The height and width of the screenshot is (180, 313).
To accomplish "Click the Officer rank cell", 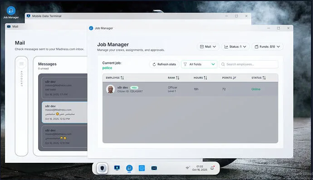I will coord(172,87).
